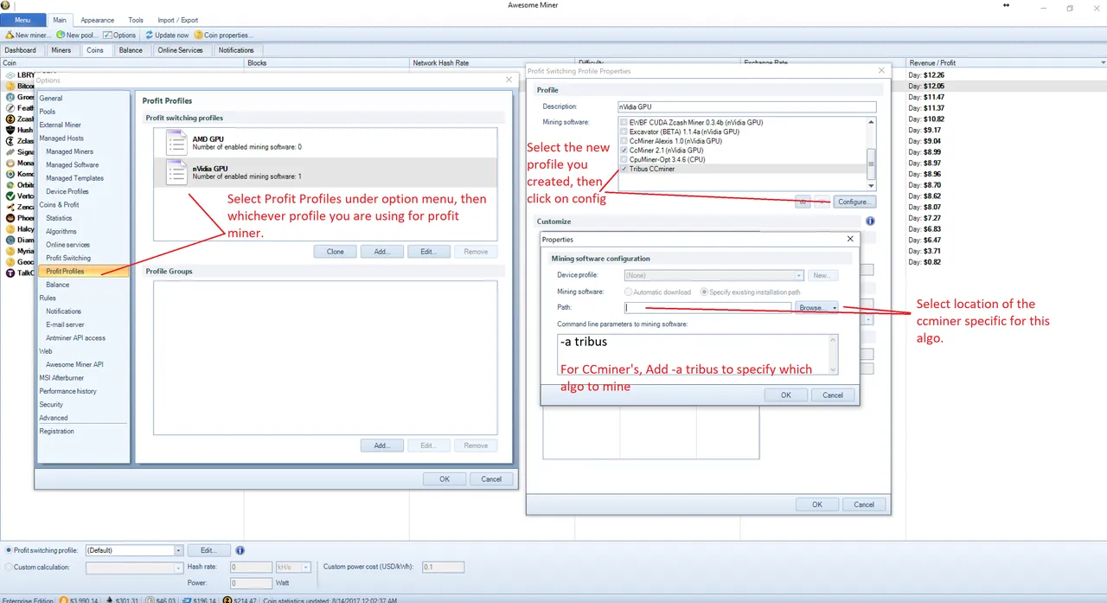Click the Vertcoin coin icon in the list

(x=10, y=196)
